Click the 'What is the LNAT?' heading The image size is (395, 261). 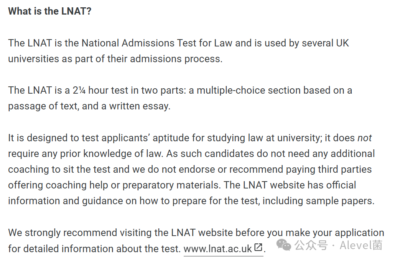[49, 11]
